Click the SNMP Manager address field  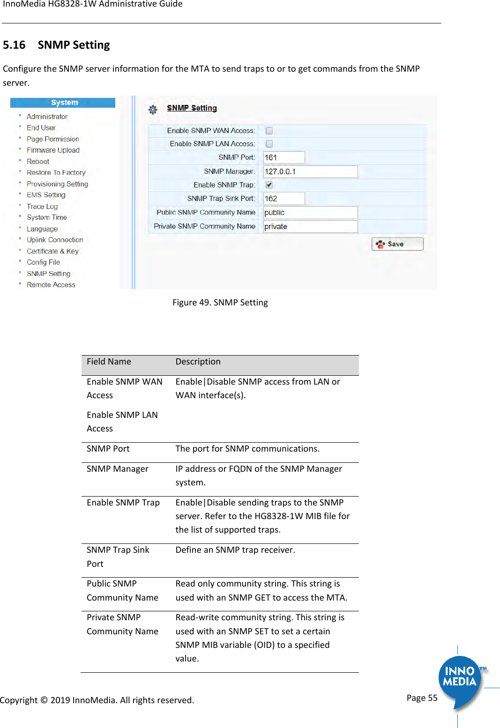[x=310, y=171]
